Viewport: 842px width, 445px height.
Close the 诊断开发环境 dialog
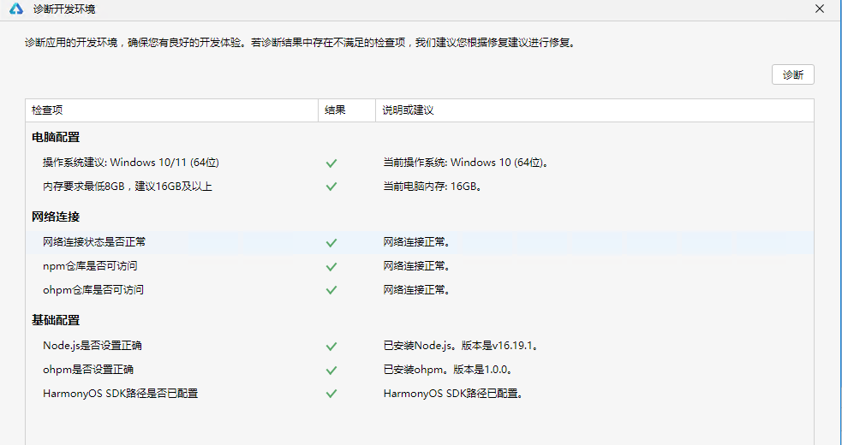pyautogui.click(x=820, y=9)
